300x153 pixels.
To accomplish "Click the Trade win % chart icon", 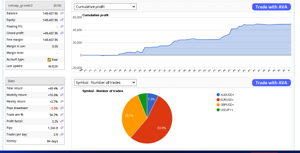I will pyautogui.click(x=62, y=115).
